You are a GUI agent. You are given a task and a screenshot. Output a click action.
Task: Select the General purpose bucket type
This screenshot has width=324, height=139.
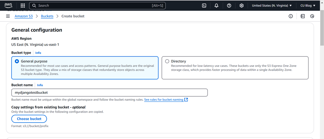coord(85,68)
